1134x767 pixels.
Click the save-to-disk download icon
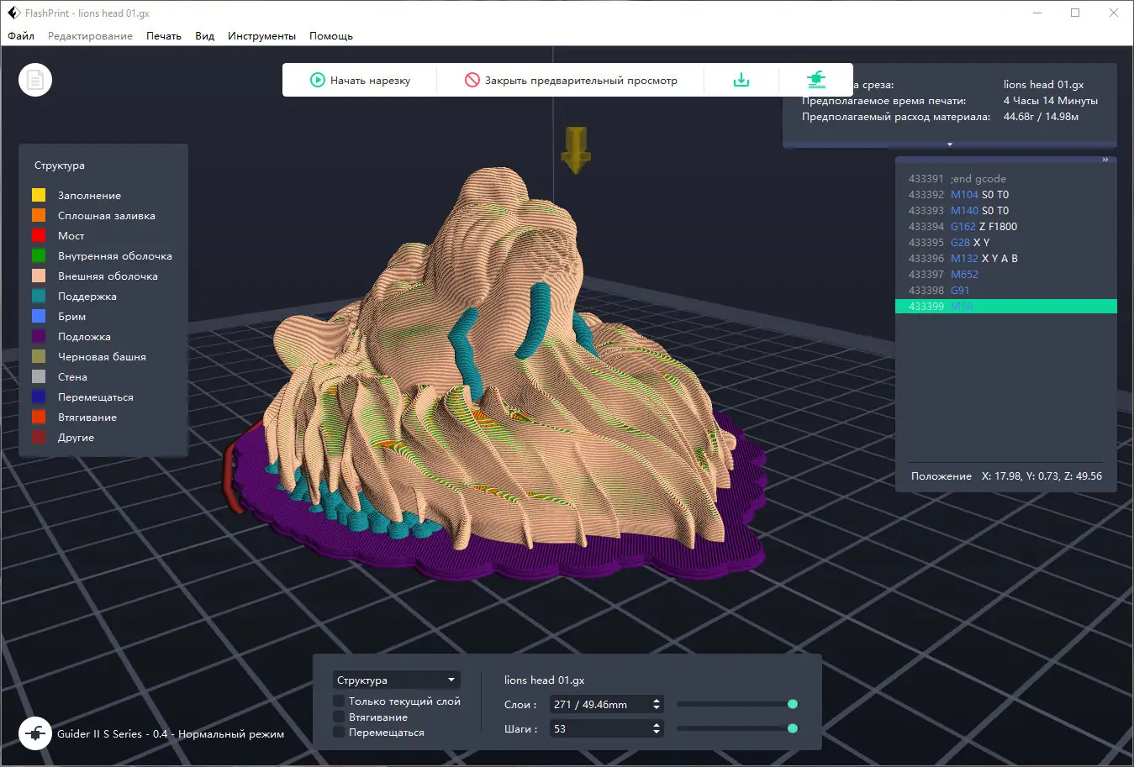pyautogui.click(x=741, y=81)
